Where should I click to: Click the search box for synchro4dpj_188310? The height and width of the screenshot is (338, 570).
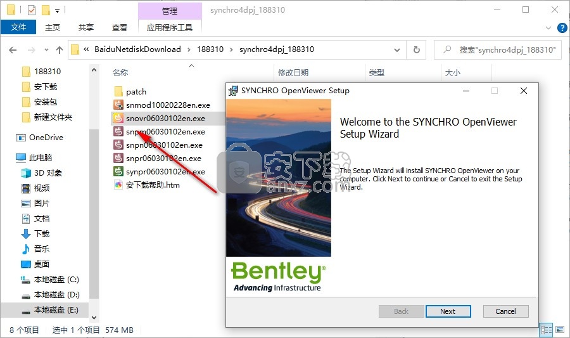tap(498, 49)
